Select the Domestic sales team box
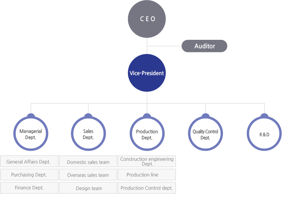Viewport: 294px width, 197px height. pyautogui.click(x=88, y=161)
